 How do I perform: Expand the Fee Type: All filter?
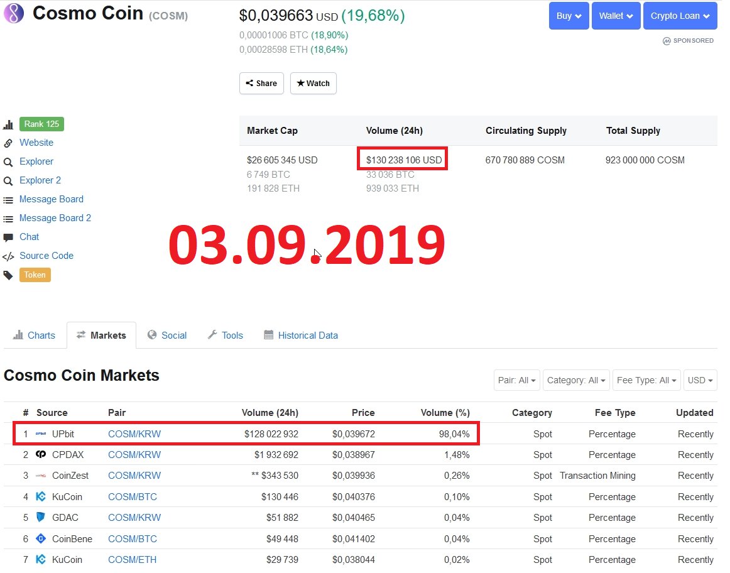pyautogui.click(x=646, y=380)
